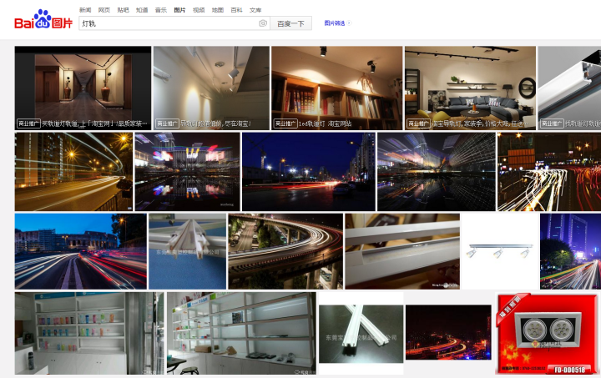Switch to the 贴吧 tab
Screen dimensions: 601x378
point(124,10)
